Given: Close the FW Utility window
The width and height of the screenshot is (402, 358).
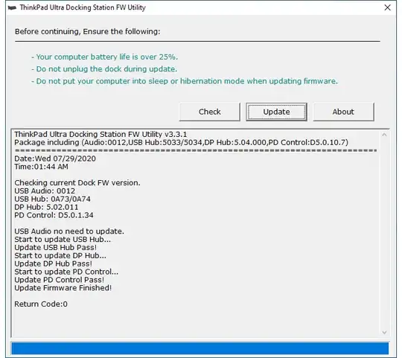Looking at the screenshot, I should click(387, 7).
